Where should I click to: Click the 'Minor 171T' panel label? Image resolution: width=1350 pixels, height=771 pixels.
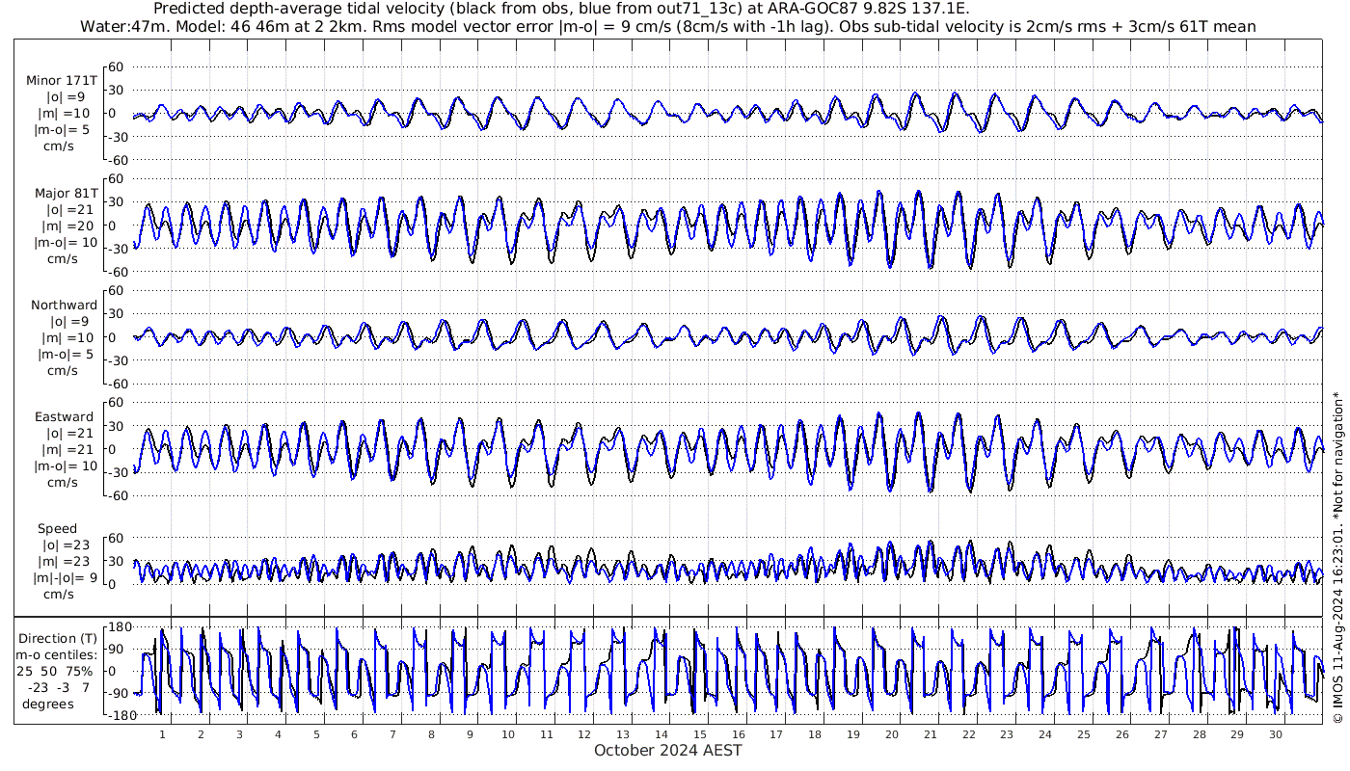62,81
